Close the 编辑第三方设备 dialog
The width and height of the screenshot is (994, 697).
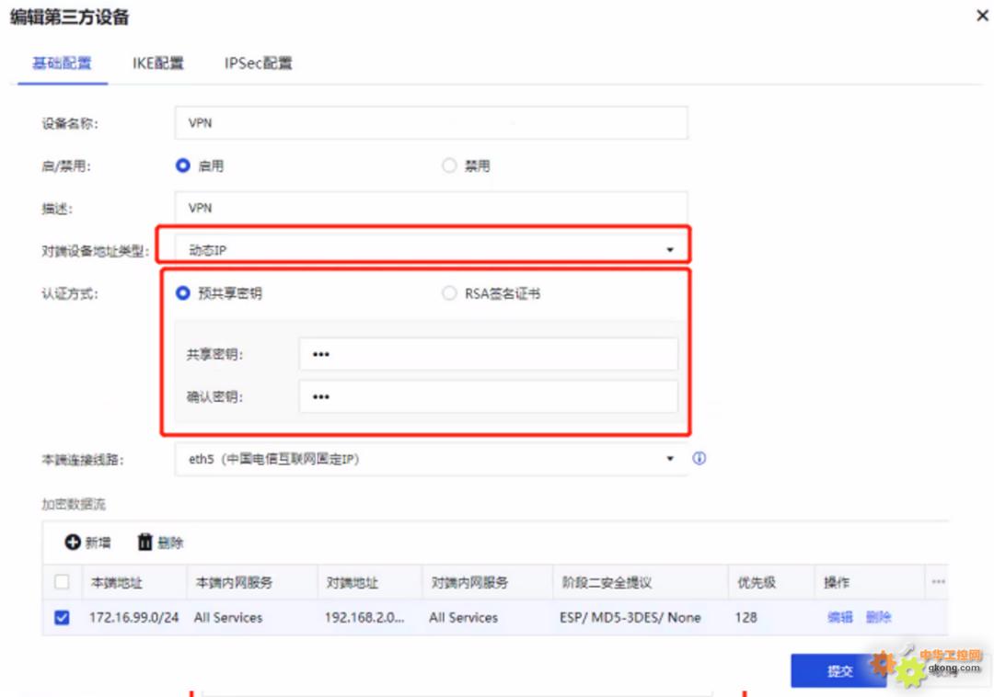pyautogui.click(x=983, y=16)
